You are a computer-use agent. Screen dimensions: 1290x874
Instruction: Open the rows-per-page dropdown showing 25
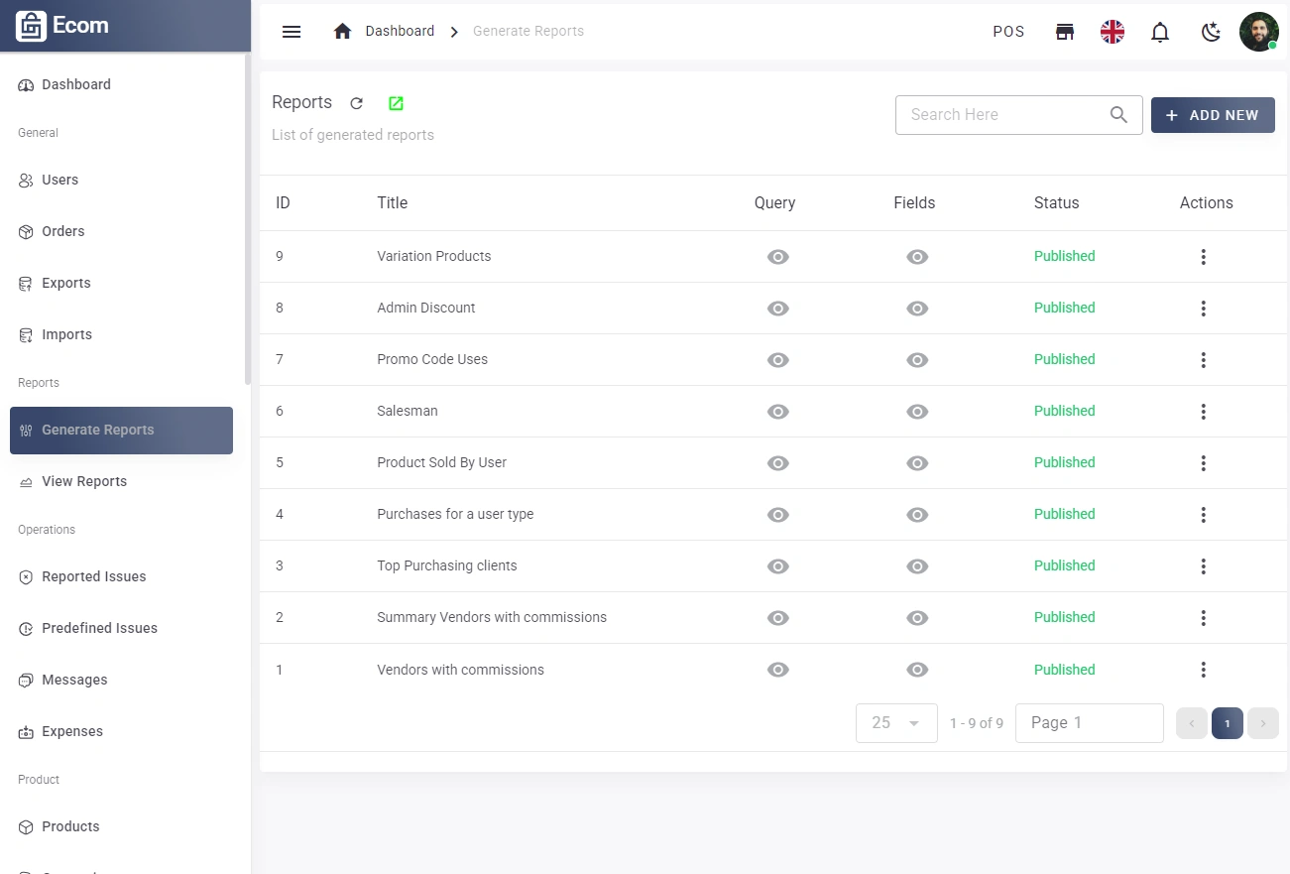895,722
